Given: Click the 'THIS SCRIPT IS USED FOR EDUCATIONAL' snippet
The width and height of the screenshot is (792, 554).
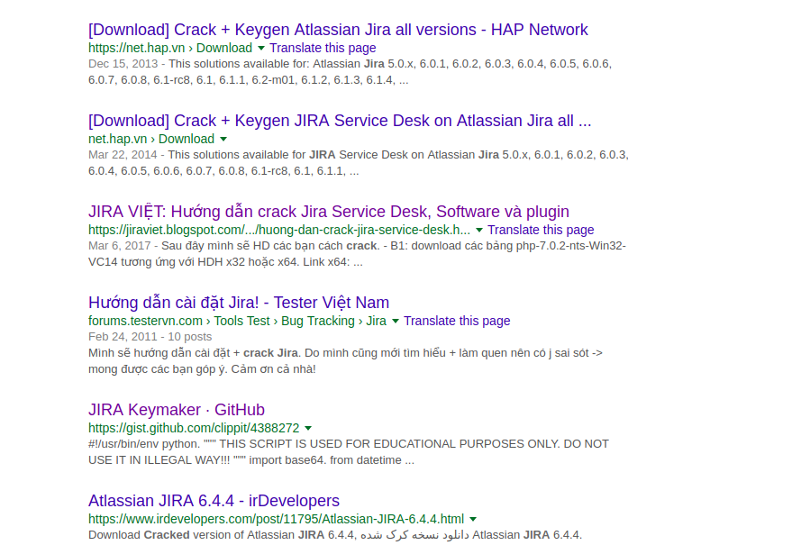Looking at the screenshot, I should tap(349, 452).
